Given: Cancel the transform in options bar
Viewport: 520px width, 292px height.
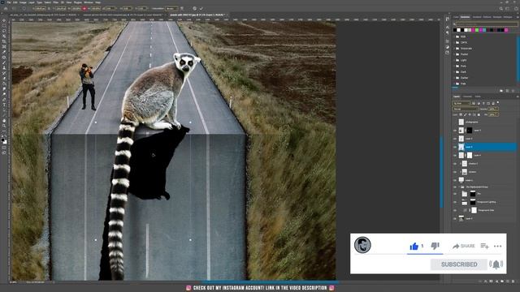Looking at the screenshot, I should pos(195,8).
